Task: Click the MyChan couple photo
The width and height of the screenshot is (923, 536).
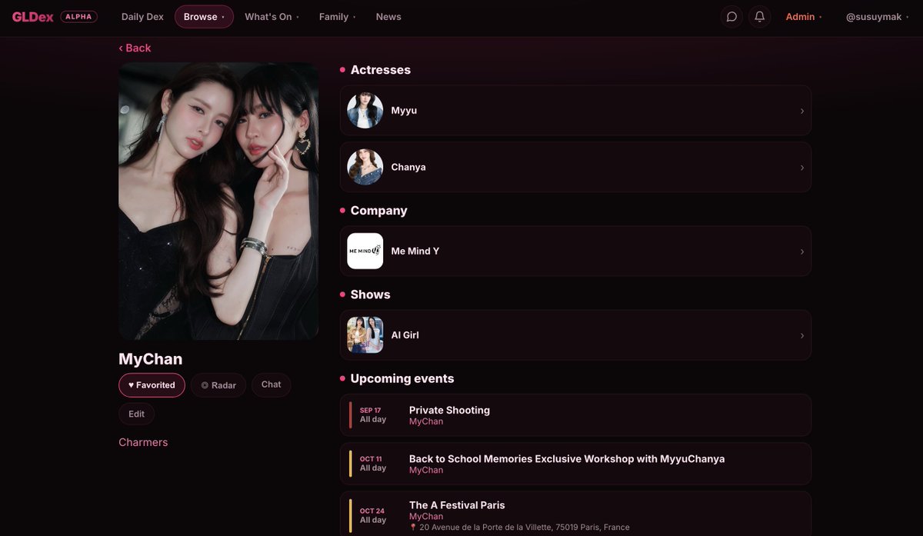Action: [x=218, y=201]
